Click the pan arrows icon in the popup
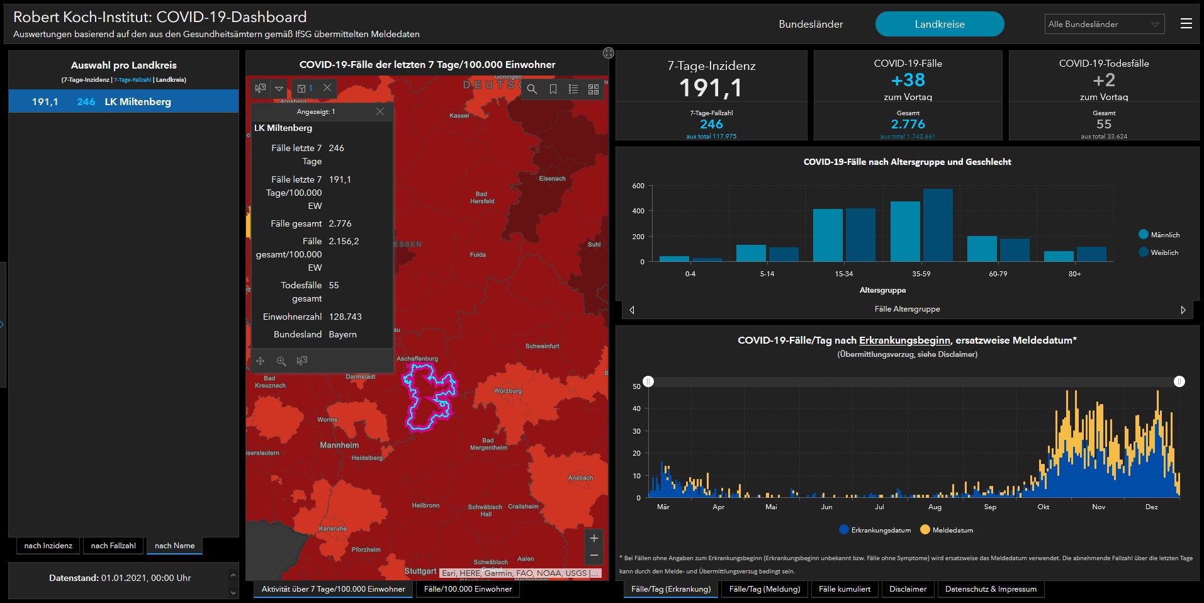1204x603 pixels. pyautogui.click(x=260, y=361)
